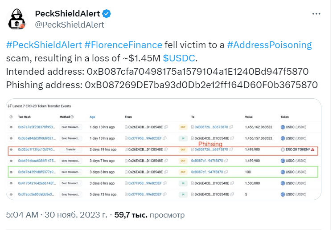Click the sort icon beside Latest 7 ERC-20 transfers
333x230 pixels.
pos(9,106)
